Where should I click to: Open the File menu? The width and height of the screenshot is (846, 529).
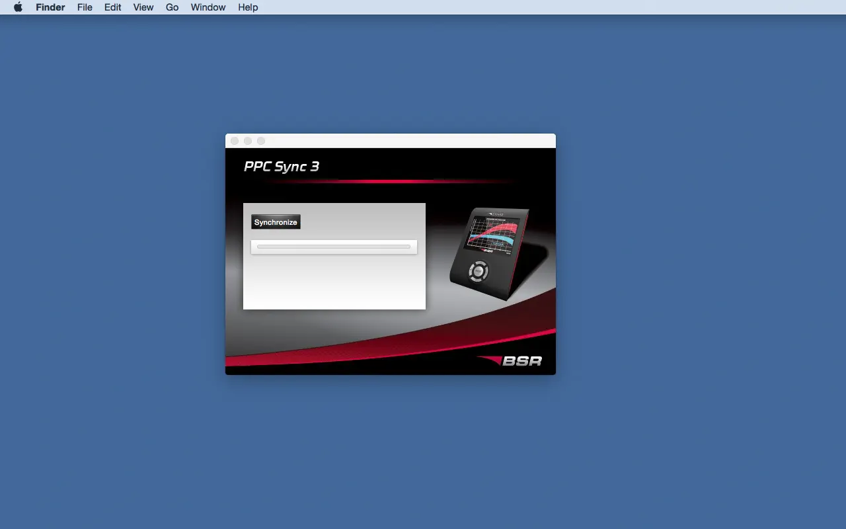tap(85, 7)
